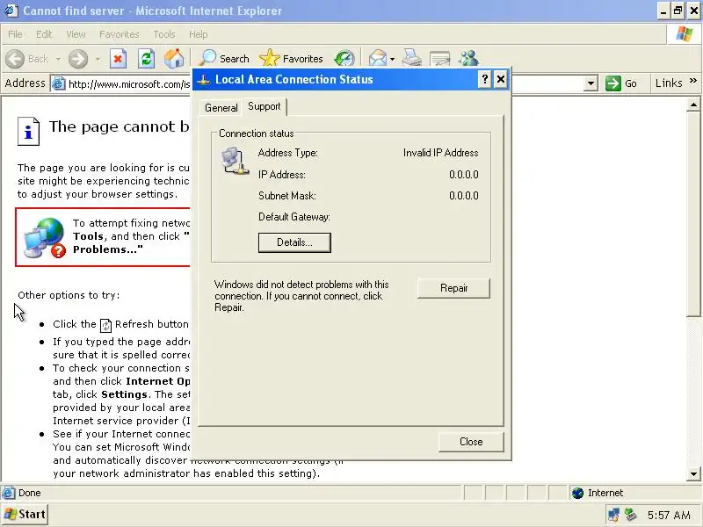Click the Done status bar icon
This screenshot has height=527, width=703.
[8, 493]
